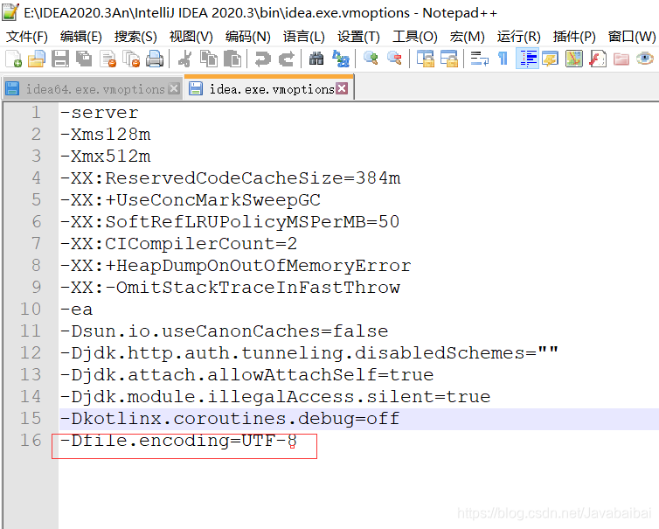
Task: Paste from clipboard icon
Action: 232,59
